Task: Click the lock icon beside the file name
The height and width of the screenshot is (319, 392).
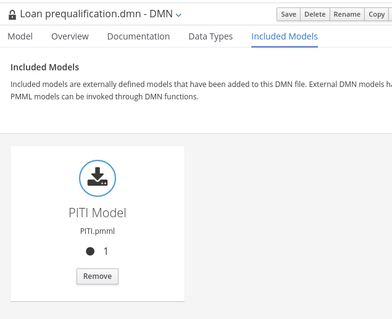Action: (x=12, y=14)
